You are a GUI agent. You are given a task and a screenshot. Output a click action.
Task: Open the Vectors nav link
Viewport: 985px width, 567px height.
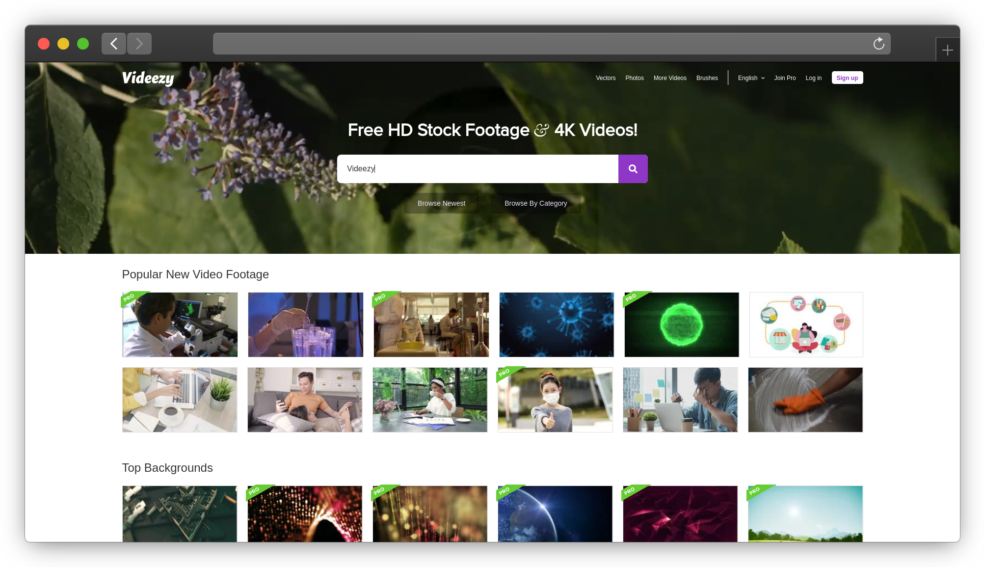(605, 78)
